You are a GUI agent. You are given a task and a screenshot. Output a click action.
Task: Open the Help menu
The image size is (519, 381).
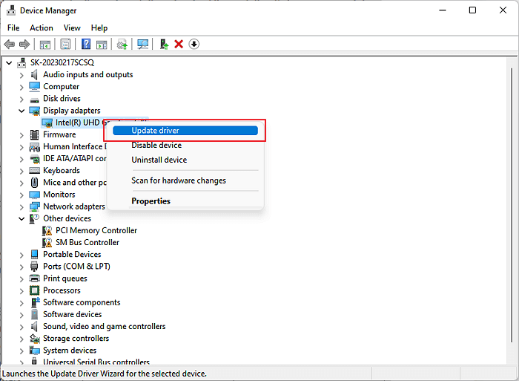coord(99,28)
